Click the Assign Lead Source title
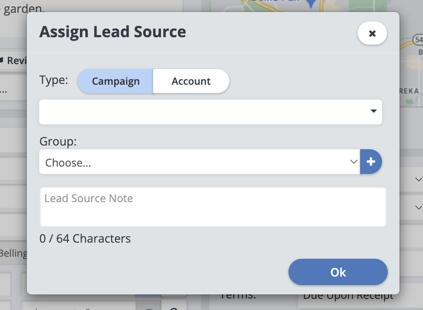This screenshot has height=310, width=423. [113, 32]
